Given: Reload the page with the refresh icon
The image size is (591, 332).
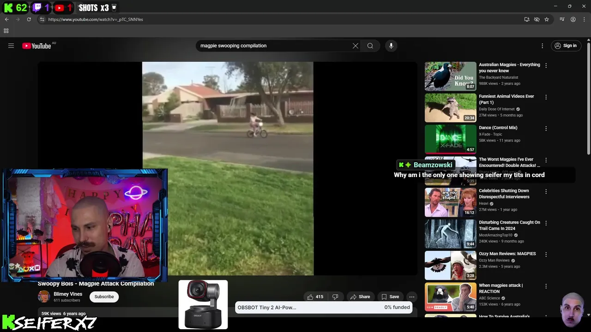Looking at the screenshot, I should (29, 19).
